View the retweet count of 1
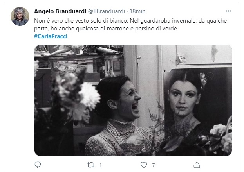The width and height of the screenshot is (244, 172). [x=101, y=165]
